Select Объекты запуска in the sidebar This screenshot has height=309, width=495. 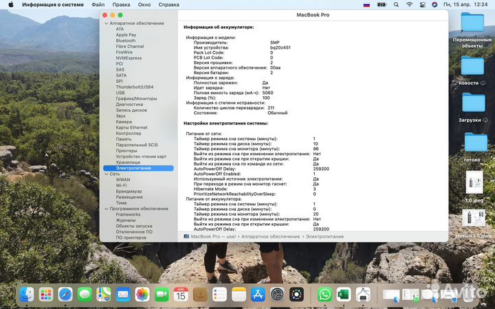pos(134,226)
